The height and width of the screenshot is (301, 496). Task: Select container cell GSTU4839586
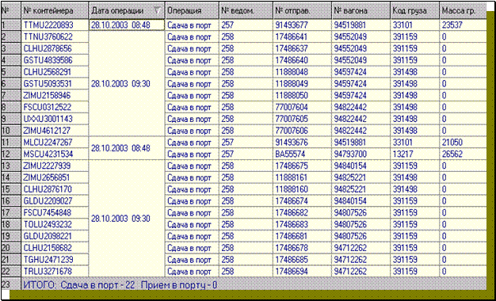[55, 60]
